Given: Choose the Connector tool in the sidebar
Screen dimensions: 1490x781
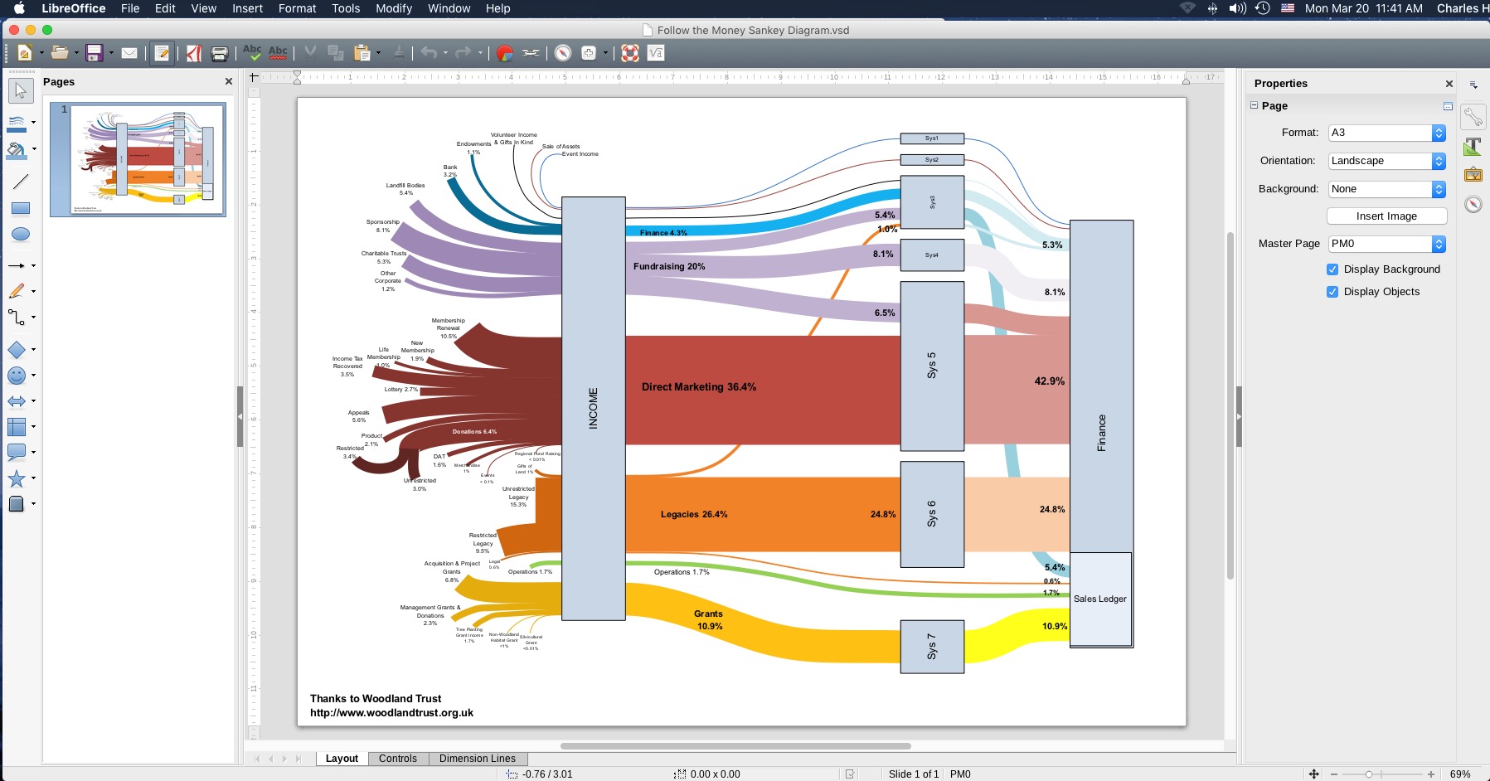Looking at the screenshot, I should point(17,318).
